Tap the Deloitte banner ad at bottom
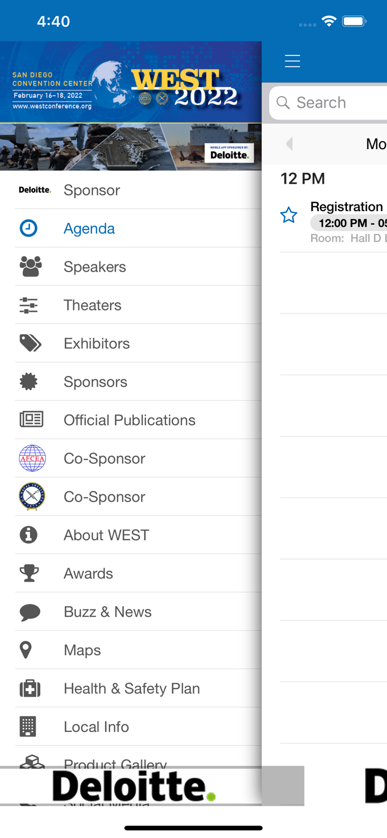The width and height of the screenshot is (387, 838). point(134,786)
